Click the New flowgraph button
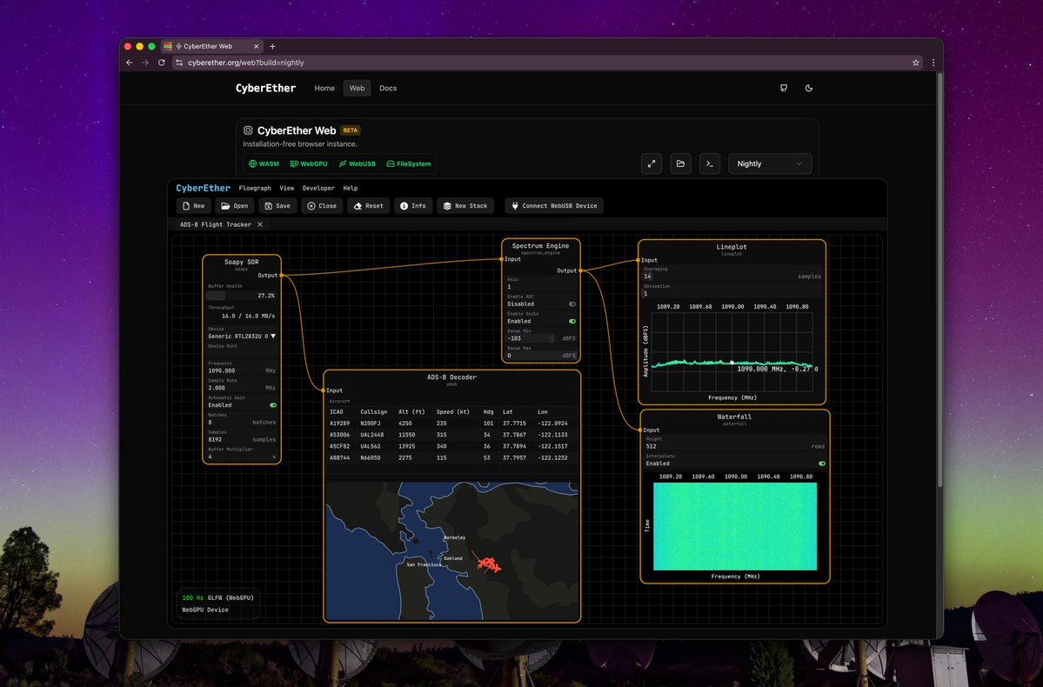Screen dimensions: 1043x687 point(194,206)
